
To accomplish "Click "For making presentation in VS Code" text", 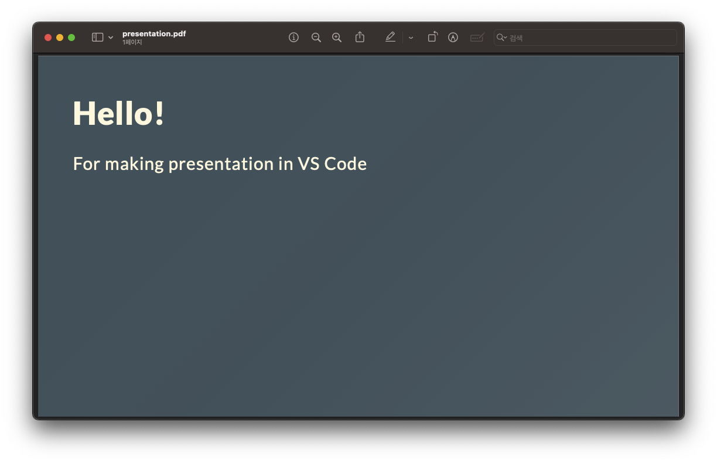I will pos(220,164).
